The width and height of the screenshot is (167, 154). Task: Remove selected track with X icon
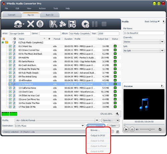(x=31, y=24)
